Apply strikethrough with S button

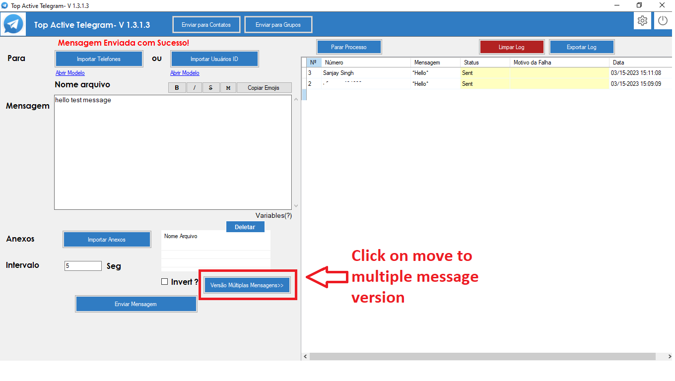point(210,88)
